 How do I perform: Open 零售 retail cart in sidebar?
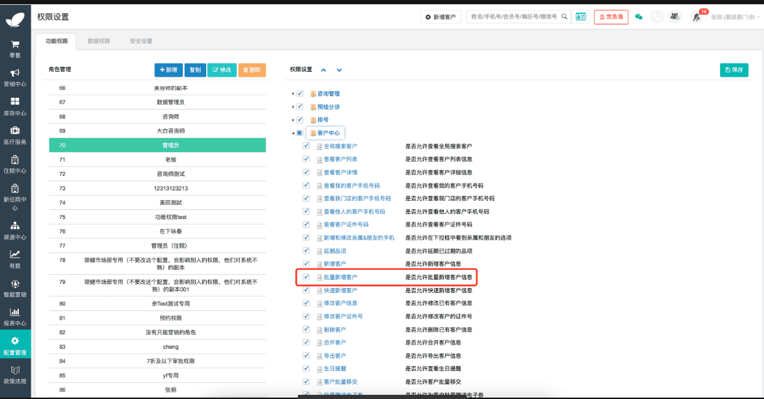click(x=15, y=47)
